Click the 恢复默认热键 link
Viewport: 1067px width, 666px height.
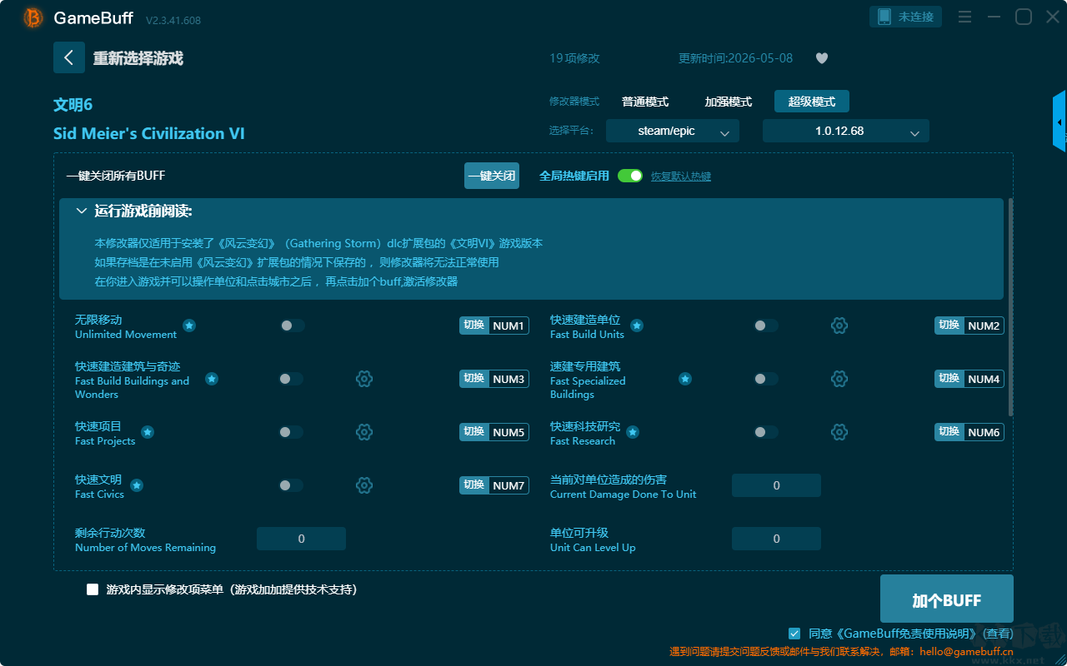[681, 176]
